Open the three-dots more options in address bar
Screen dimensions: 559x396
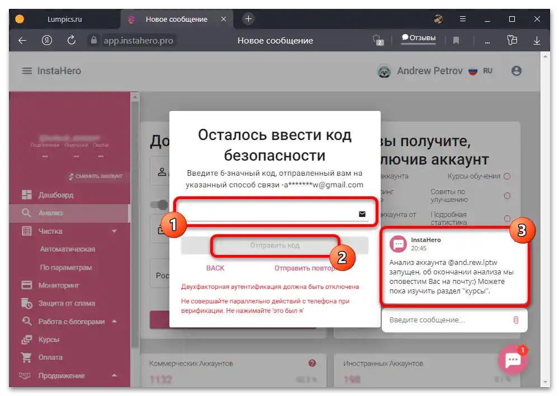(x=487, y=42)
